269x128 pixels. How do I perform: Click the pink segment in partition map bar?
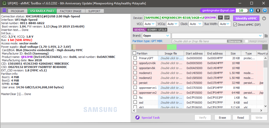click(x=151, y=47)
